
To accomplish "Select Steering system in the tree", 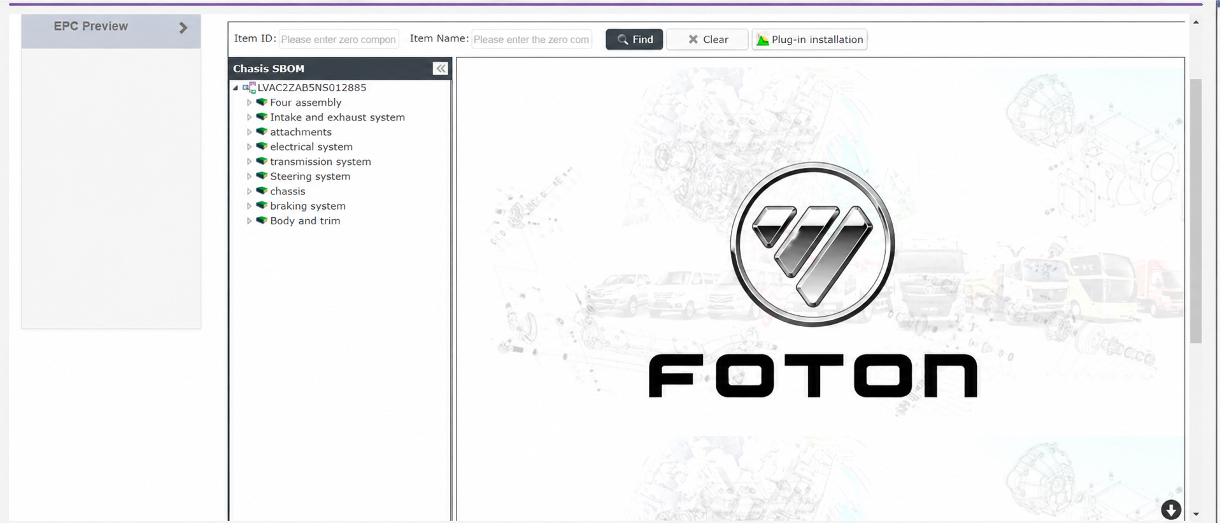I will 310,176.
